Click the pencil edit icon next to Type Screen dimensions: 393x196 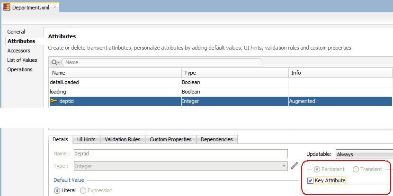click(x=295, y=165)
